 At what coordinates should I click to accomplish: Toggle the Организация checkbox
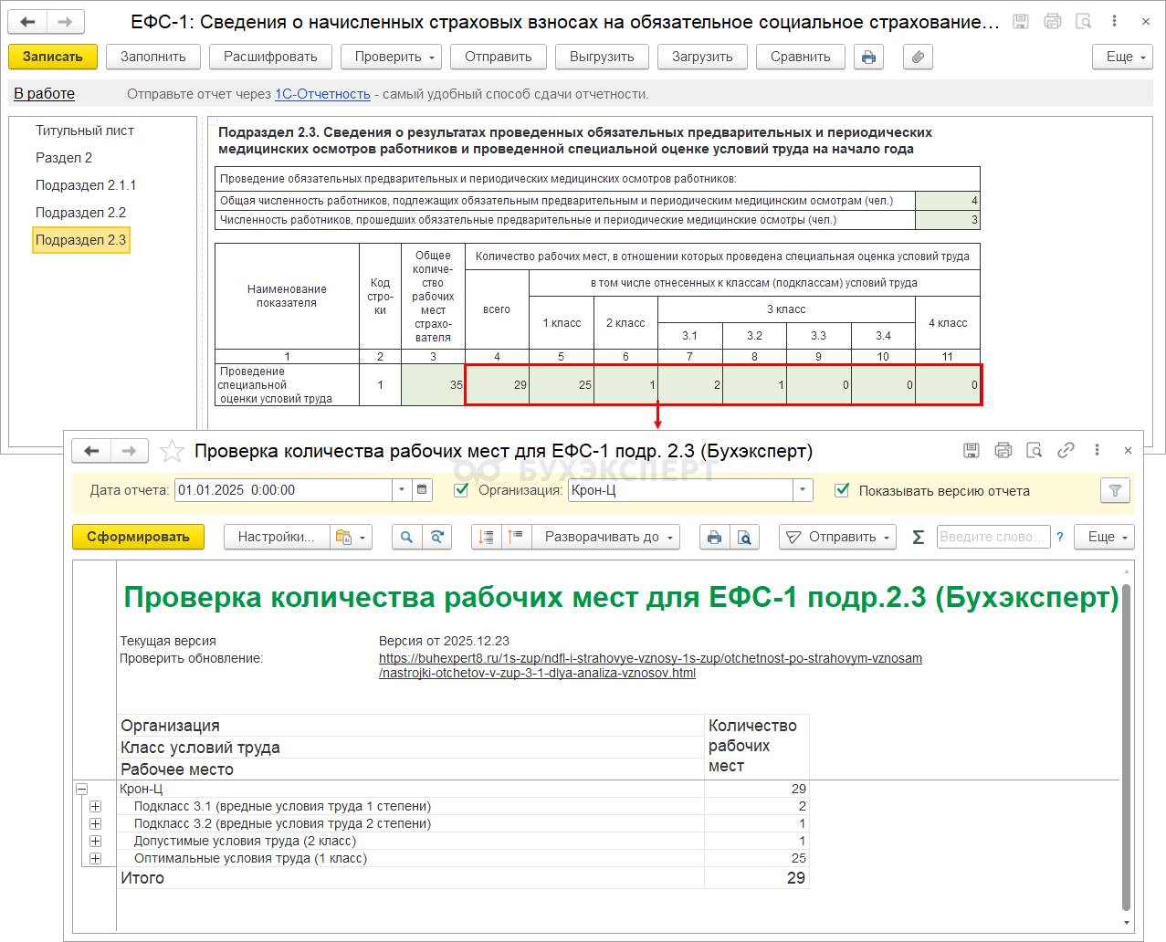pyautogui.click(x=462, y=490)
